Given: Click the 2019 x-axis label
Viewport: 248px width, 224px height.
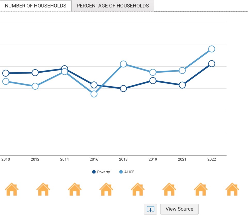Looking at the screenshot, I should click(153, 159).
